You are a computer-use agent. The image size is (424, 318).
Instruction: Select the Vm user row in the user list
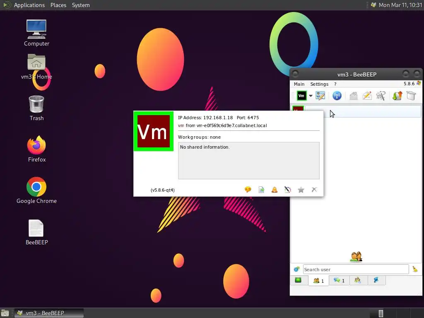point(356,111)
